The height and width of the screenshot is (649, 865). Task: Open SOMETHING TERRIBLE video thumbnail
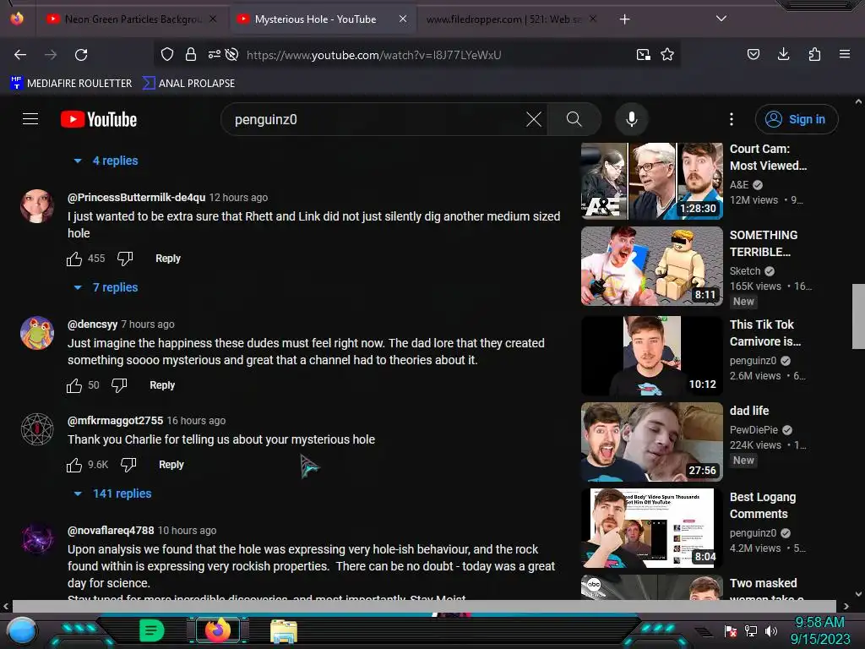coord(651,266)
